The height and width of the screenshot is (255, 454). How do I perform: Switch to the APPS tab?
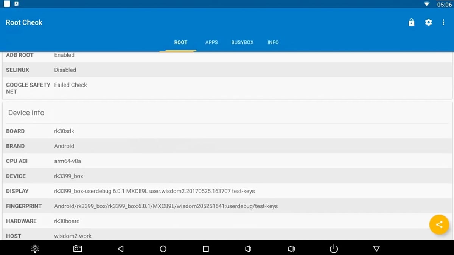click(x=211, y=42)
